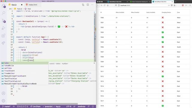Open the Explorer view in the activity bar
The width and height of the screenshot is (192, 108).
[4, 6]
